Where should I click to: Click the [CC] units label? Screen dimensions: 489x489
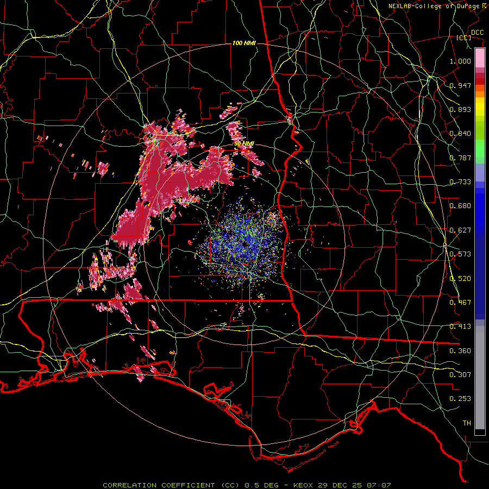[464, 37]
